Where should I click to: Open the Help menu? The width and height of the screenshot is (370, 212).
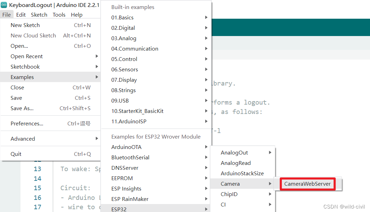point(77,15)
